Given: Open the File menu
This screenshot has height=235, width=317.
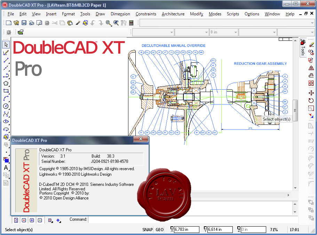Looking at the screenshot, I should 11,14.
